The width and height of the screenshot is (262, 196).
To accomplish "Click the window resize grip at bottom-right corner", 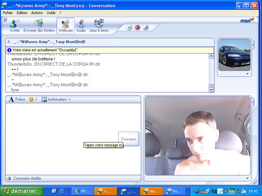I will click(255, 183).
